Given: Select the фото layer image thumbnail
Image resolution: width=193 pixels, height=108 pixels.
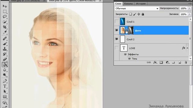Looking at the screenshot, I should tap(122, 30).
